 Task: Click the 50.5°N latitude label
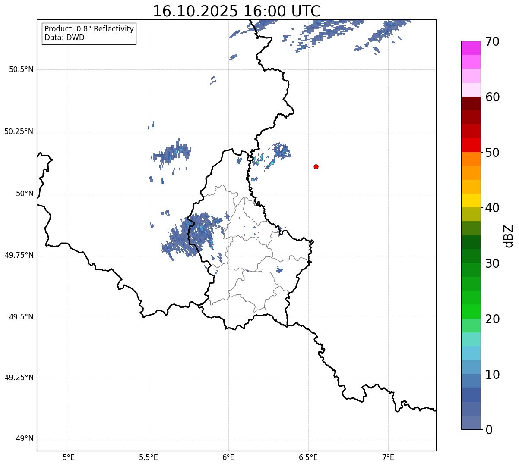[21, 69]
